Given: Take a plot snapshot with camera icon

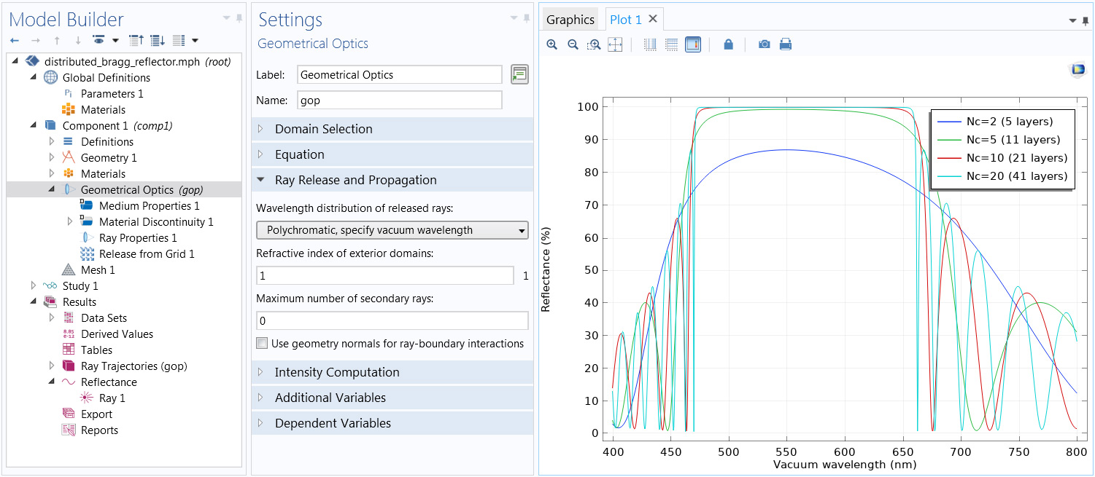Looking at the screenshot, I should (764, 44).
